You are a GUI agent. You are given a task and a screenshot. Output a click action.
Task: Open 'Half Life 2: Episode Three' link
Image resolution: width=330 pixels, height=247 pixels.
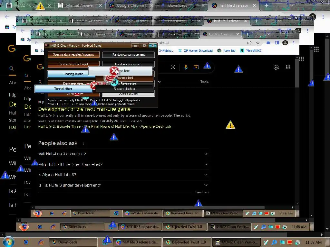coord(59,126)
